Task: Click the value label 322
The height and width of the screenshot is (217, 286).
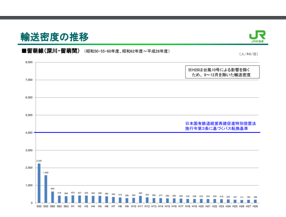Action: click(x=147, y=195)
